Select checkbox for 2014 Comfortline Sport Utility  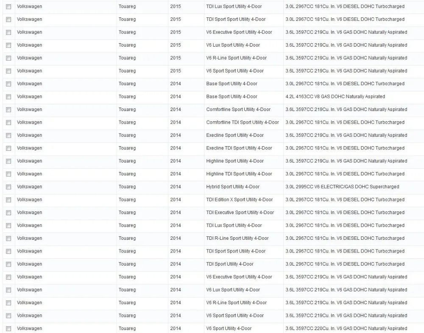pos(8,110)
